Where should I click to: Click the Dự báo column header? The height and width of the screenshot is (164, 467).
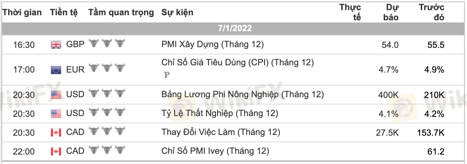tap(391, 12)
